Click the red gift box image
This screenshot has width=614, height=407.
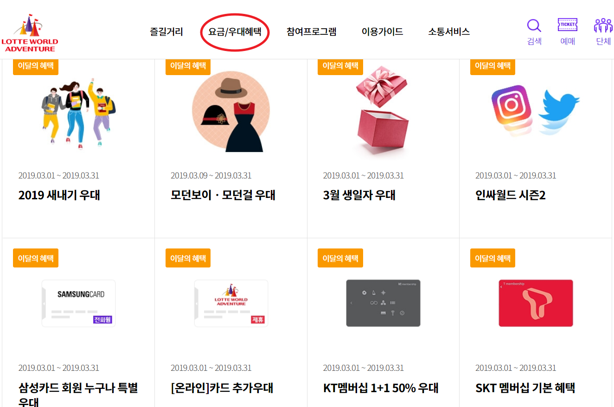point(383,112)
